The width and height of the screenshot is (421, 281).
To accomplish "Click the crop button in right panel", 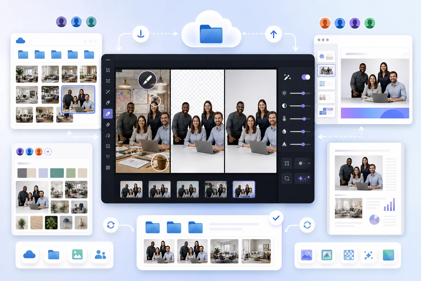I will 287,163.
